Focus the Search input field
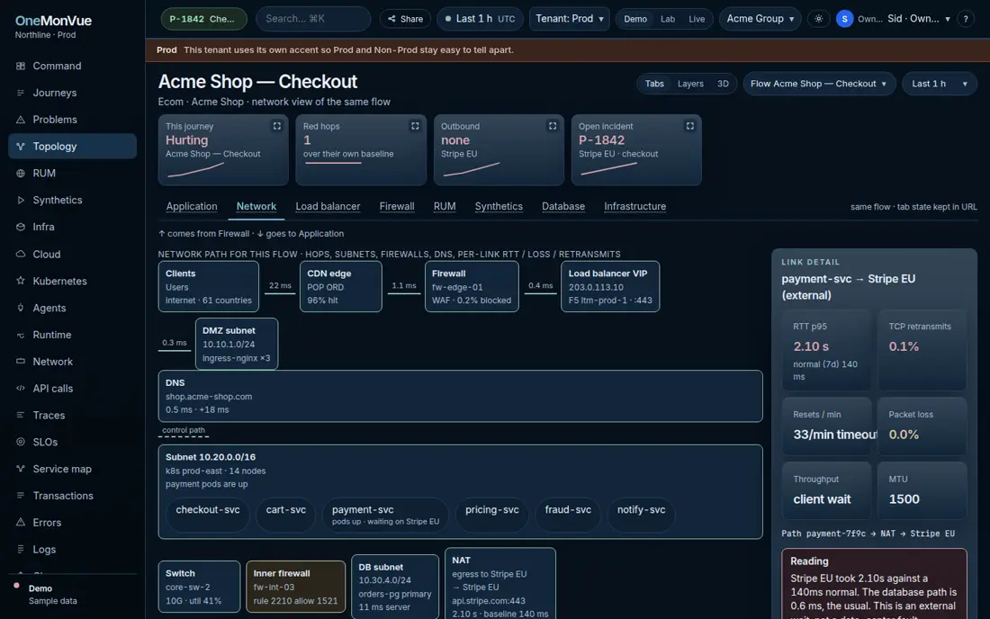Image resolution: width=990 pixels, height=619 pixels. pyautogui.click(x=313, y=19)
